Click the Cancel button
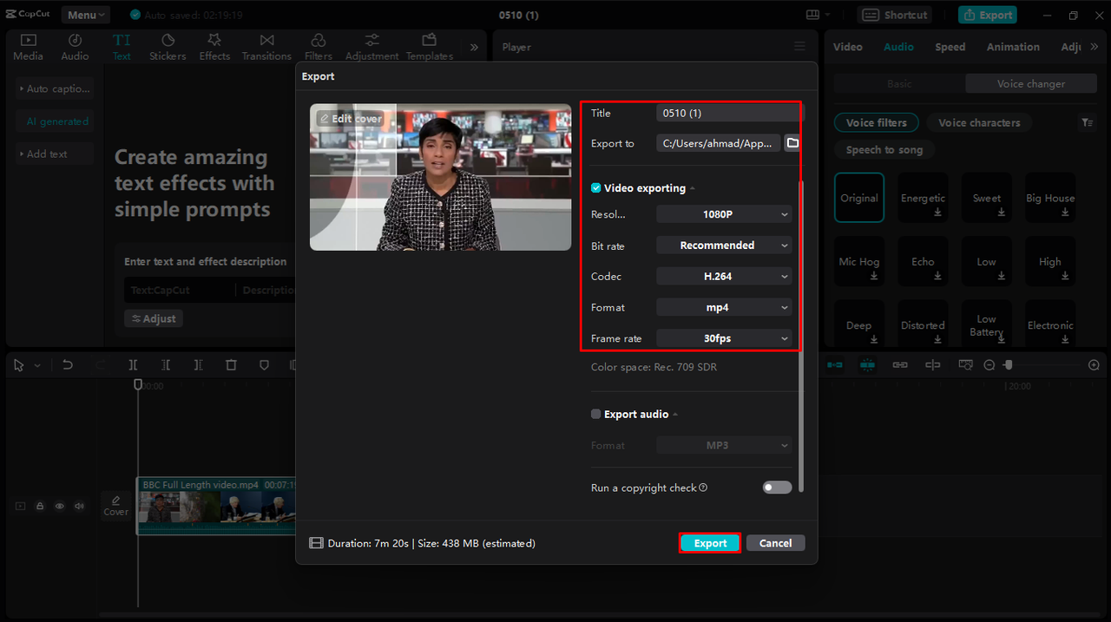The image size is (1111, 622). point(775,543)
